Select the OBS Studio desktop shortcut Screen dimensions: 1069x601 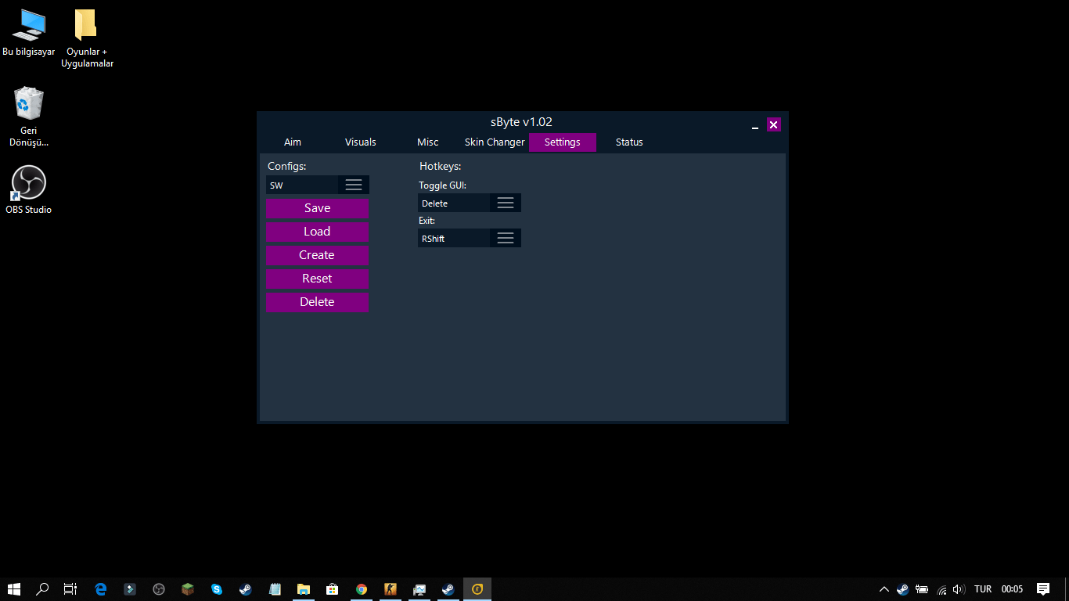[x=29, y=190]
